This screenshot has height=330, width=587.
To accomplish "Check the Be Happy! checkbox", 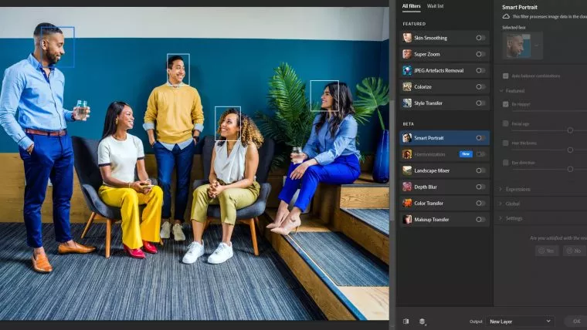I will pyautogui.click(x=506, y=103).
